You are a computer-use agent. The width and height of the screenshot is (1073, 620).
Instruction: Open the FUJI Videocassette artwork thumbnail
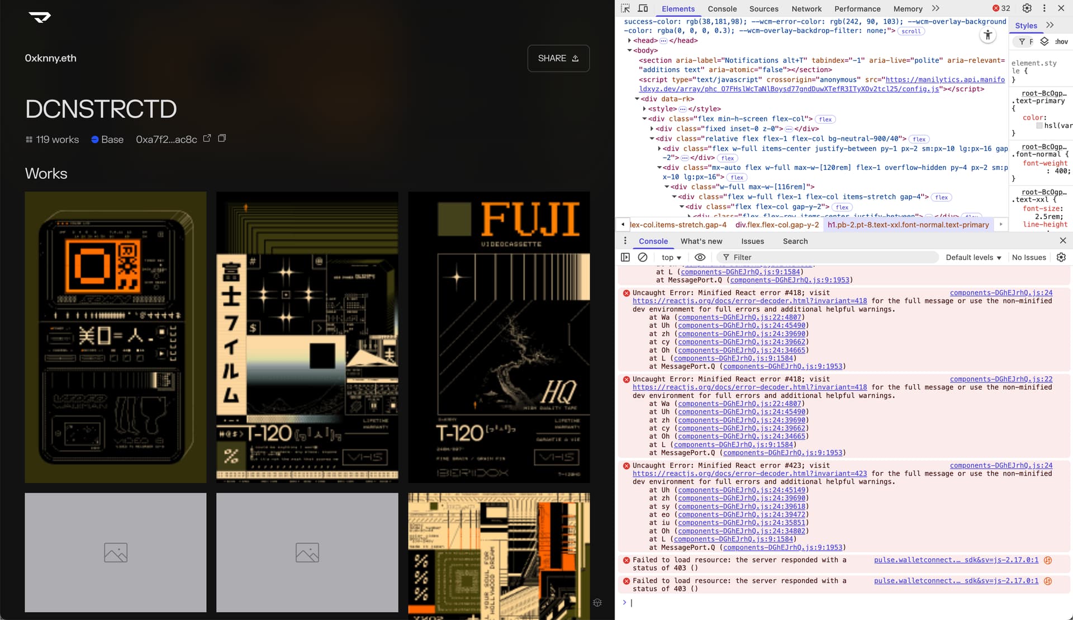click(x=499, y=337)
